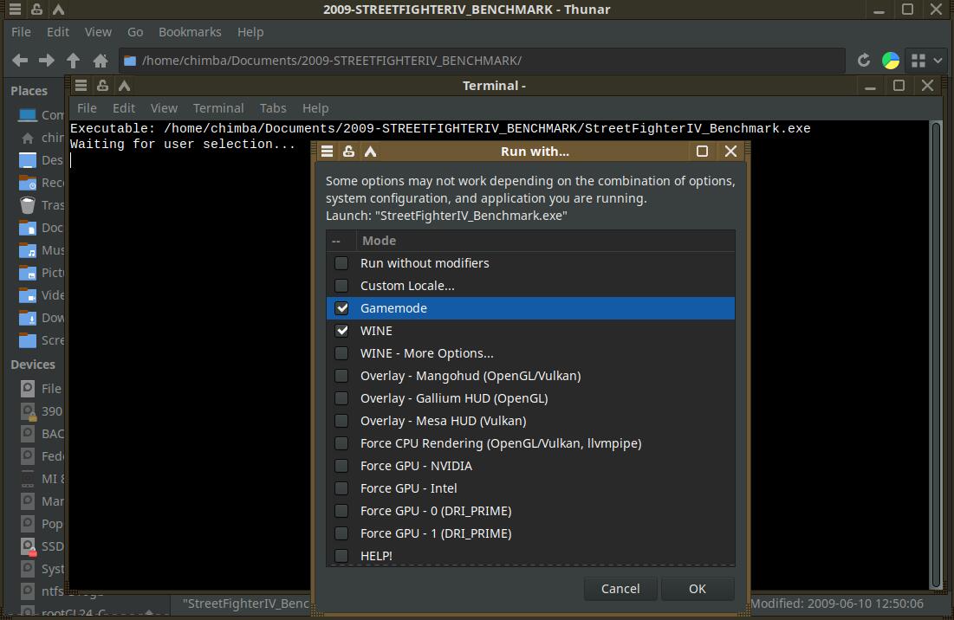This screenshot has height=620, width=954.
Task: Select 'Force CPU Rendering' row label
Action: [501, 443]
